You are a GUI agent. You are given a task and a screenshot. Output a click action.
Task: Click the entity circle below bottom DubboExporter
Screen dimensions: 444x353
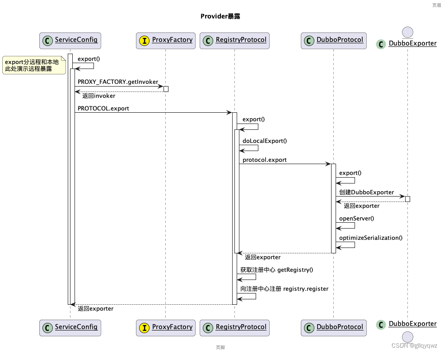click(x=407, y=337)
